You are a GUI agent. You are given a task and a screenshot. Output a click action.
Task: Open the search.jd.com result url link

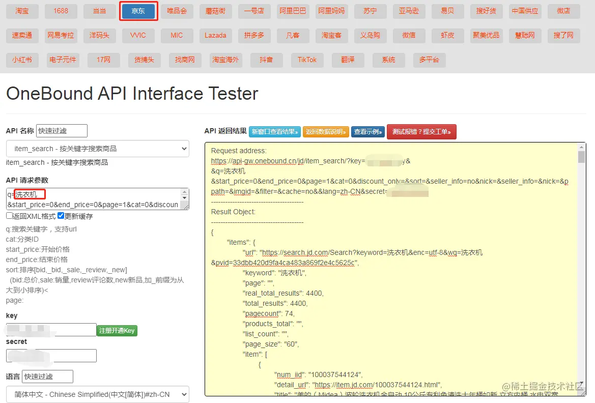(x=372, y=252)
